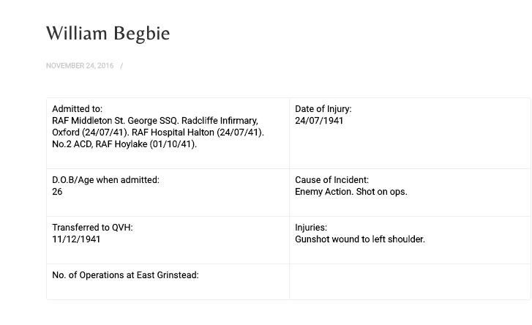Click the 'Date of Injury:' label
Viewport: 532px width, 325px height.
[323, 109]
